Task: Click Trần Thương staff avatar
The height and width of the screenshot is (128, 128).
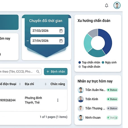Action: 80,108
